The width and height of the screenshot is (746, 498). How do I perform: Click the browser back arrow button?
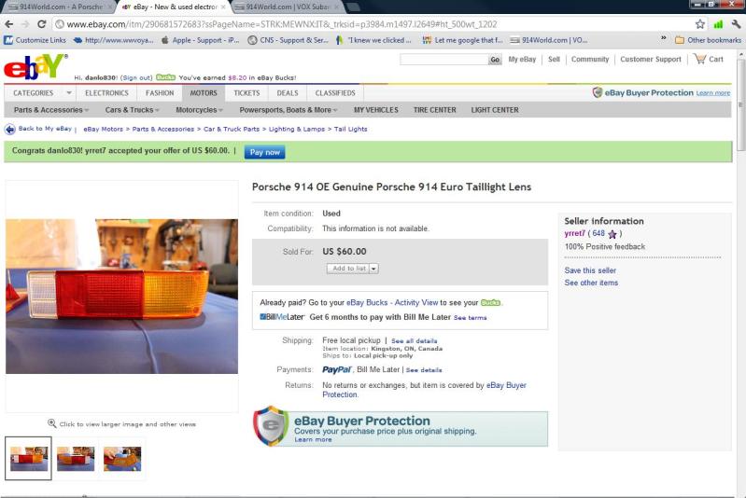tap(9, 23)
